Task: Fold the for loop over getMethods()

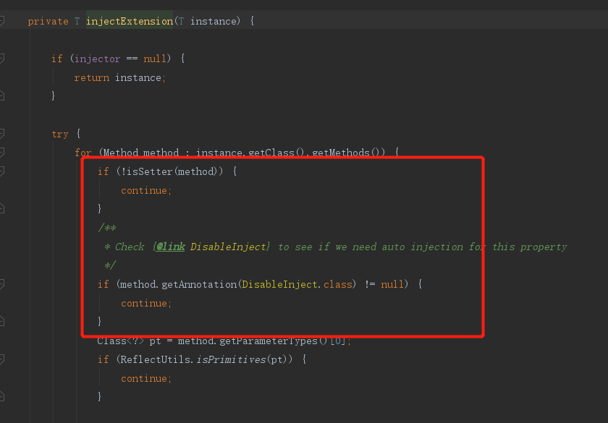Action: (x=1, y=153)
